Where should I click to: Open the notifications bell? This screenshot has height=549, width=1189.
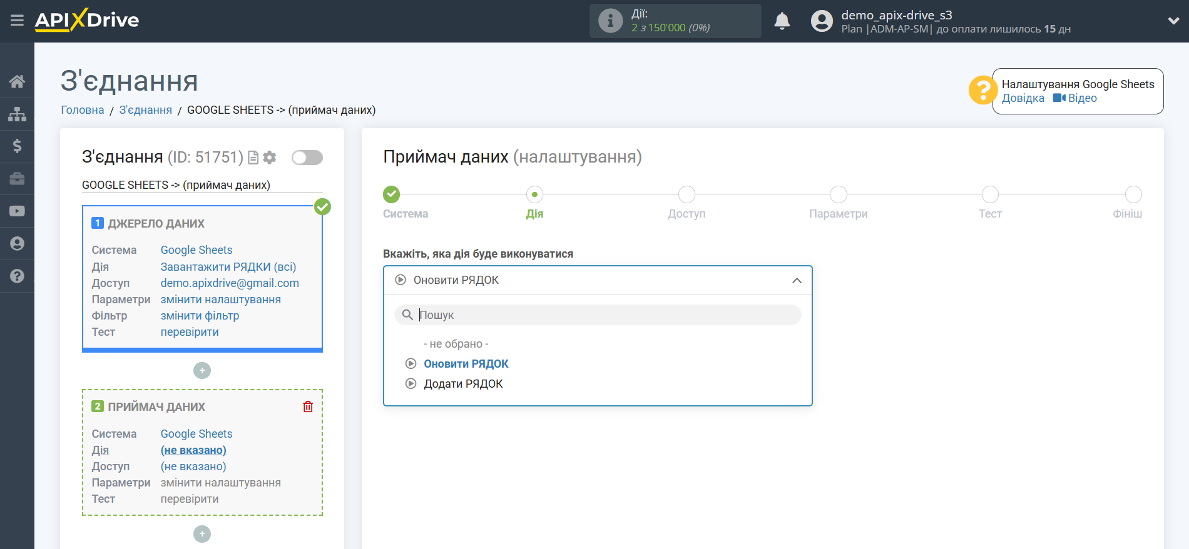(x=782, y=21)
